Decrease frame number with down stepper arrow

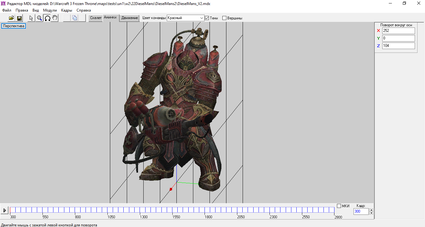coord(371,213)
